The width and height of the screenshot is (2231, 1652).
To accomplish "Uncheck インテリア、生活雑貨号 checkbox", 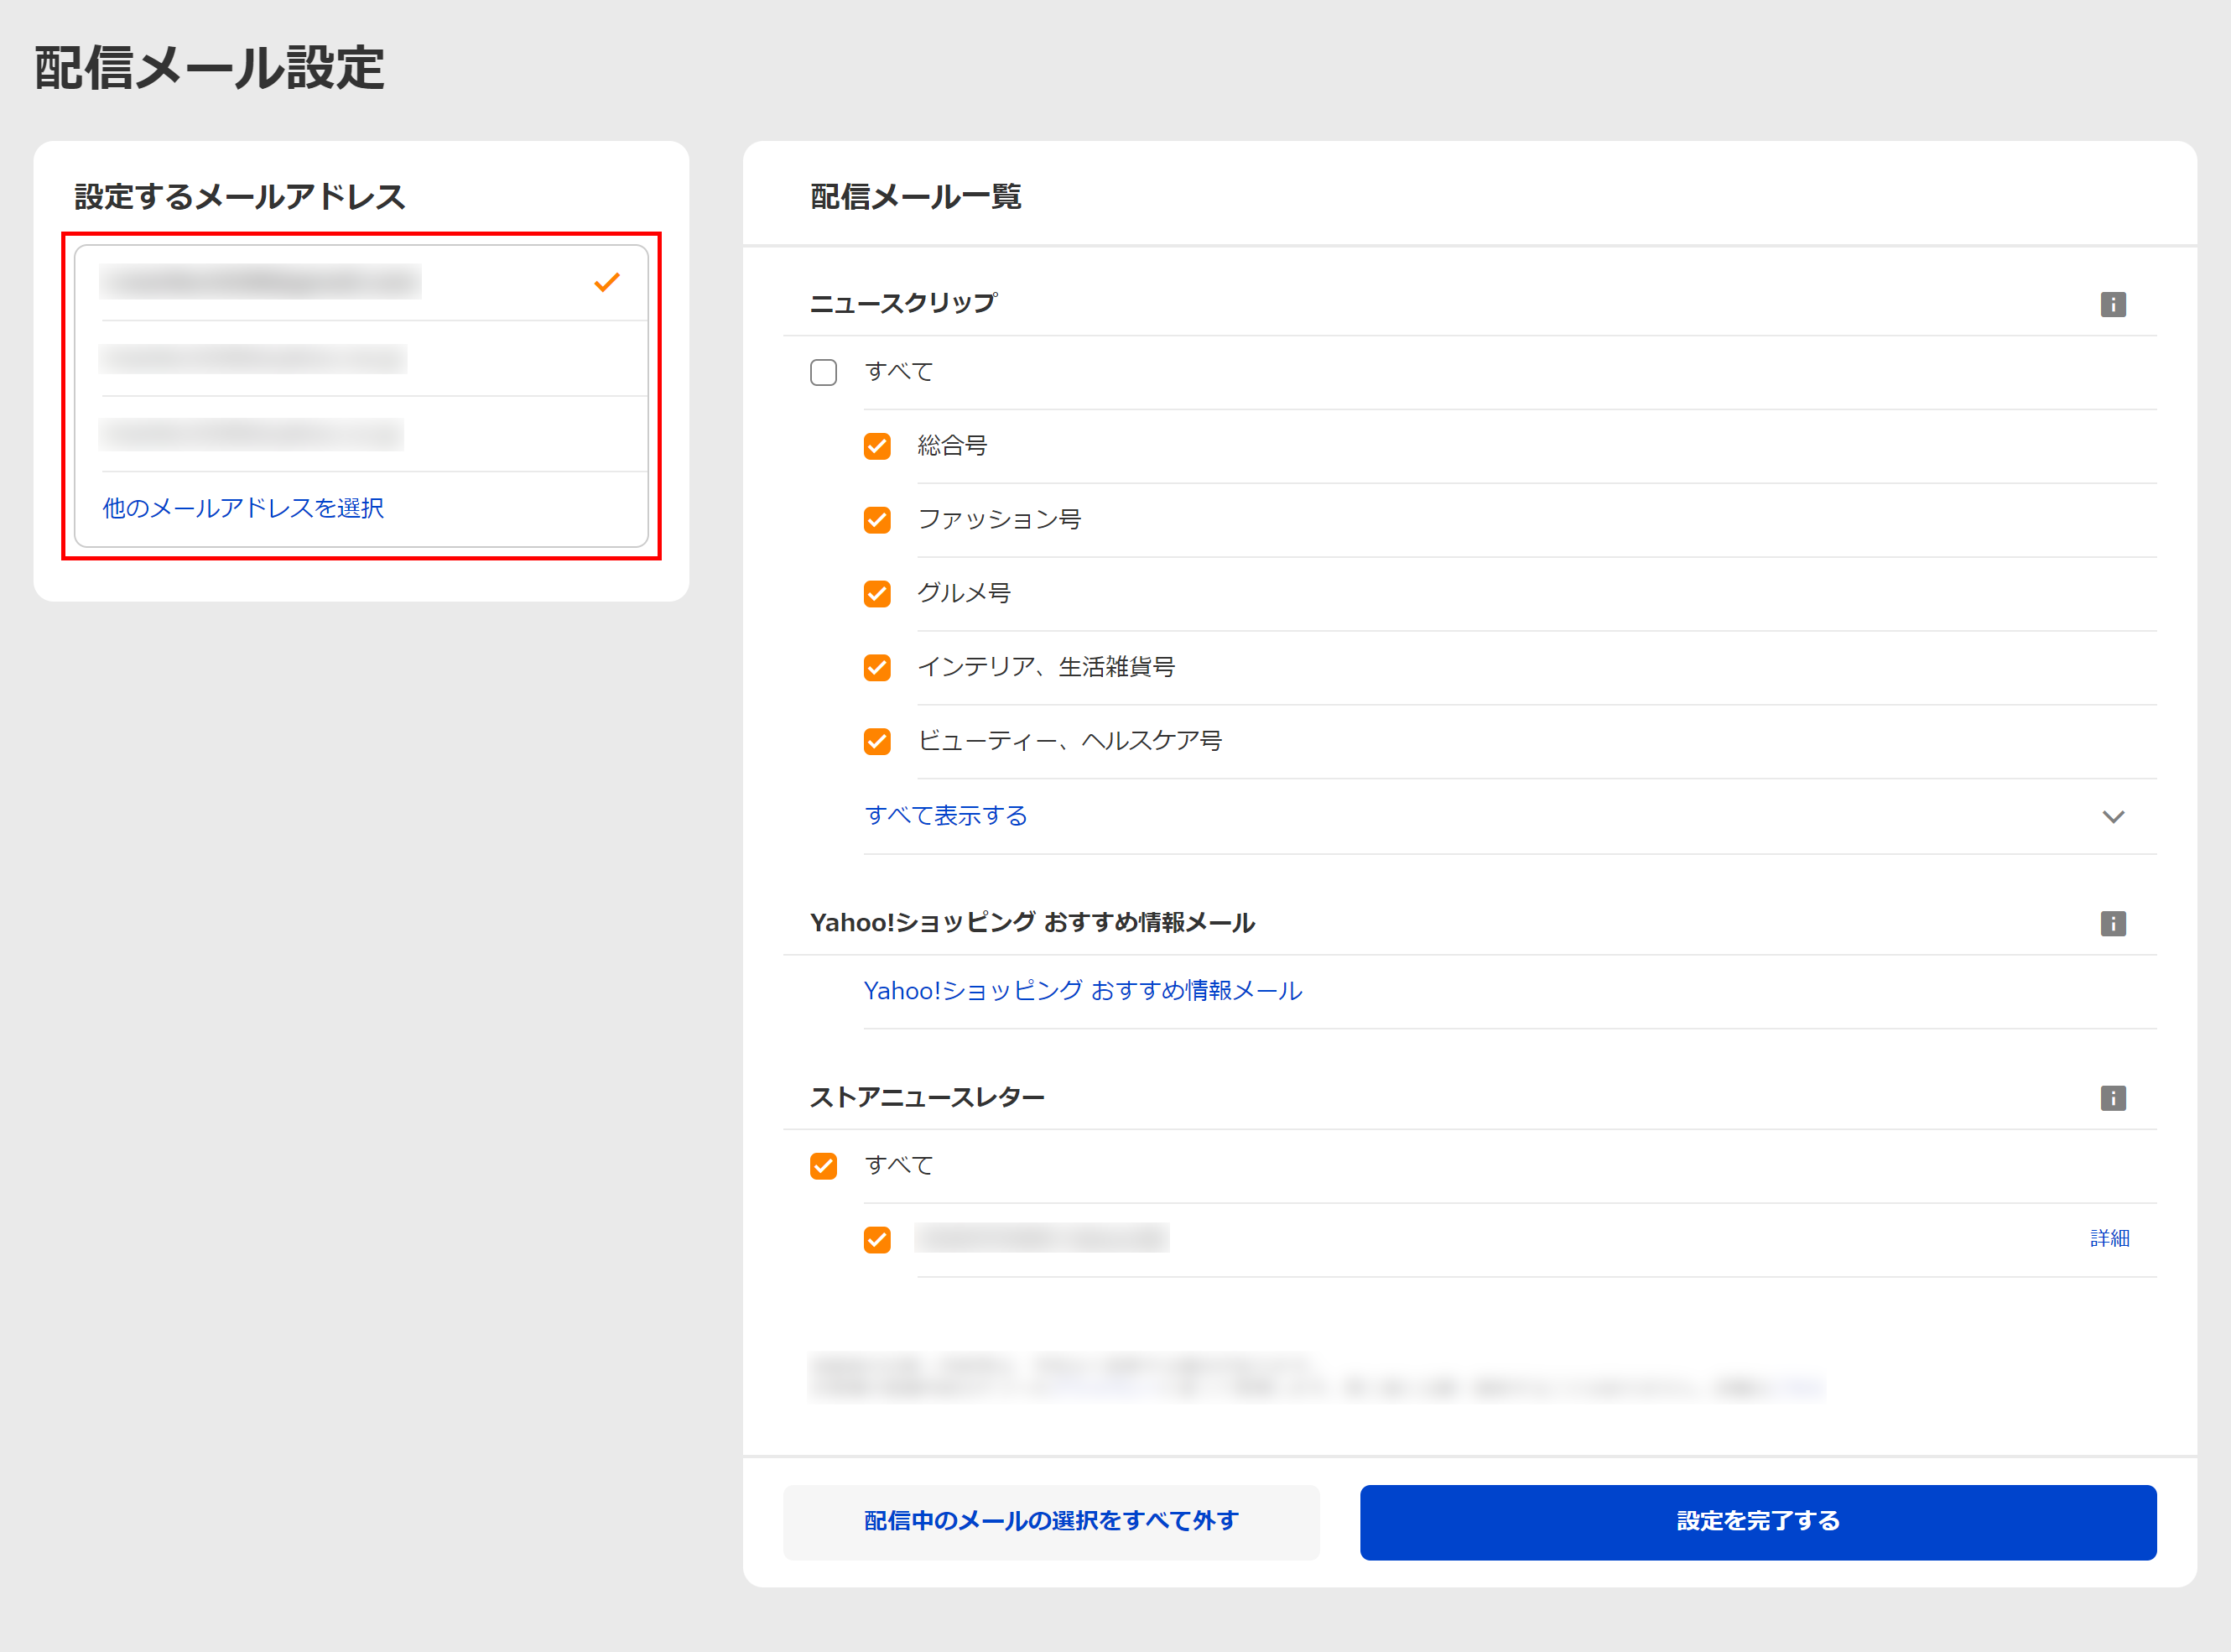I will coord(877,667).
